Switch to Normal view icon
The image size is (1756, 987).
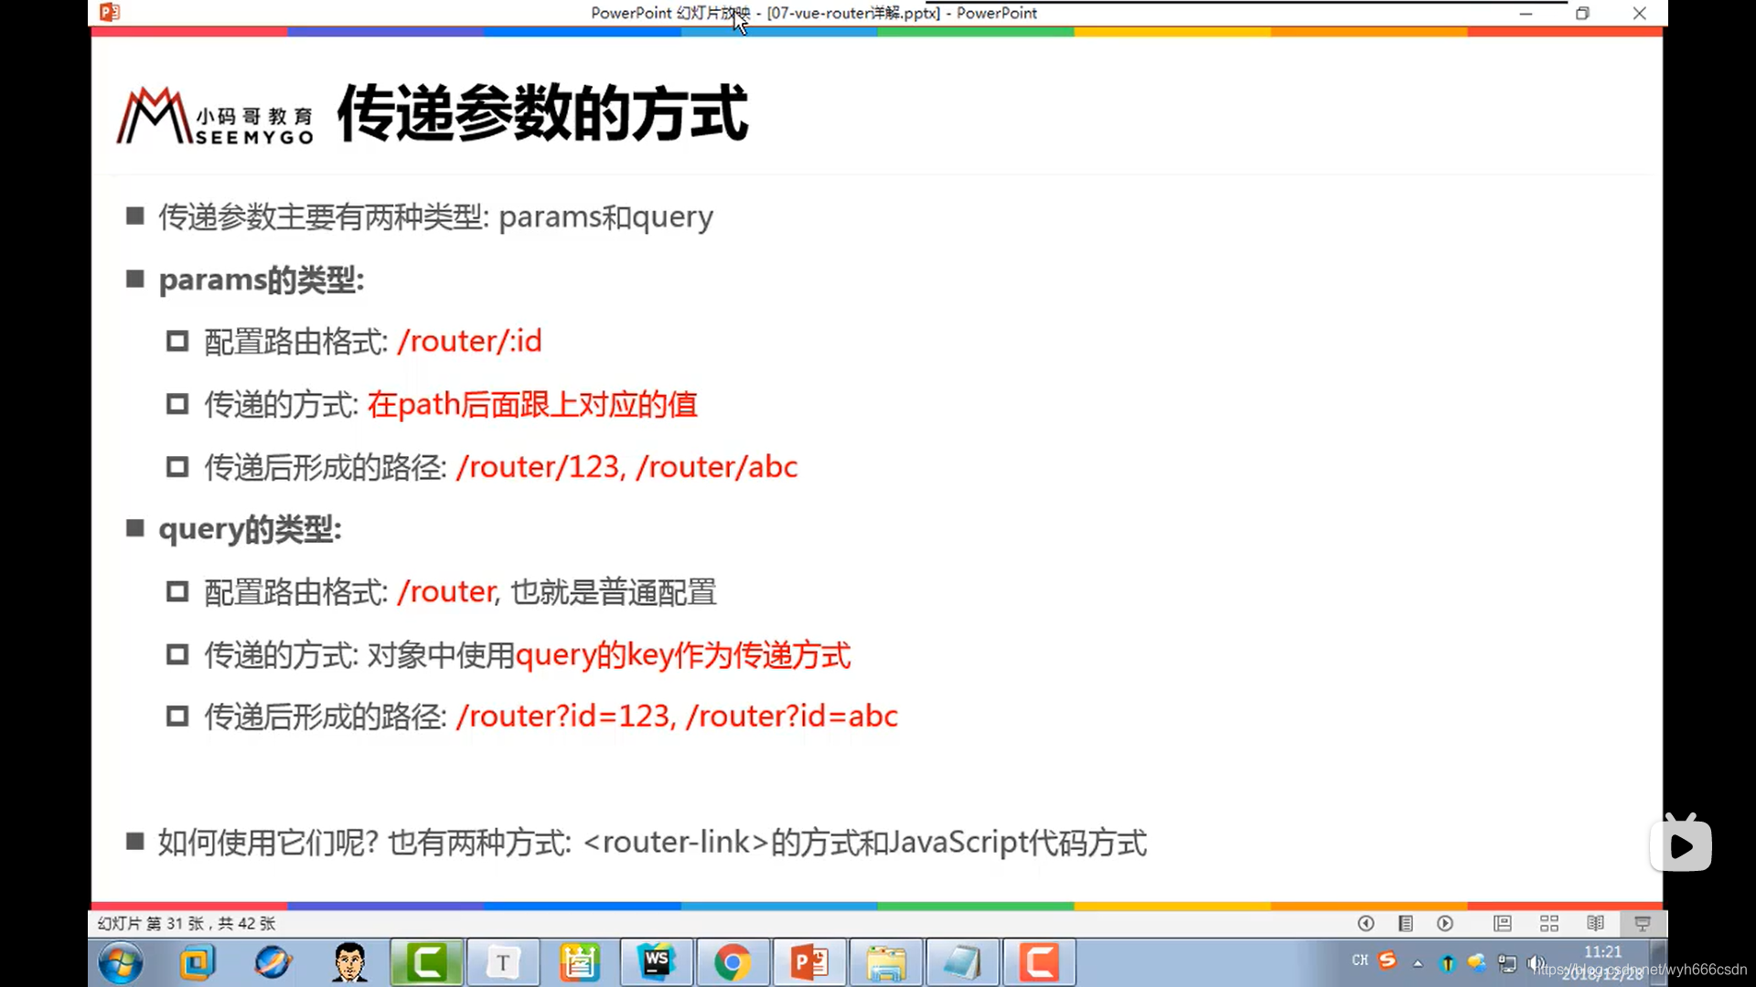pos(1503,924)
